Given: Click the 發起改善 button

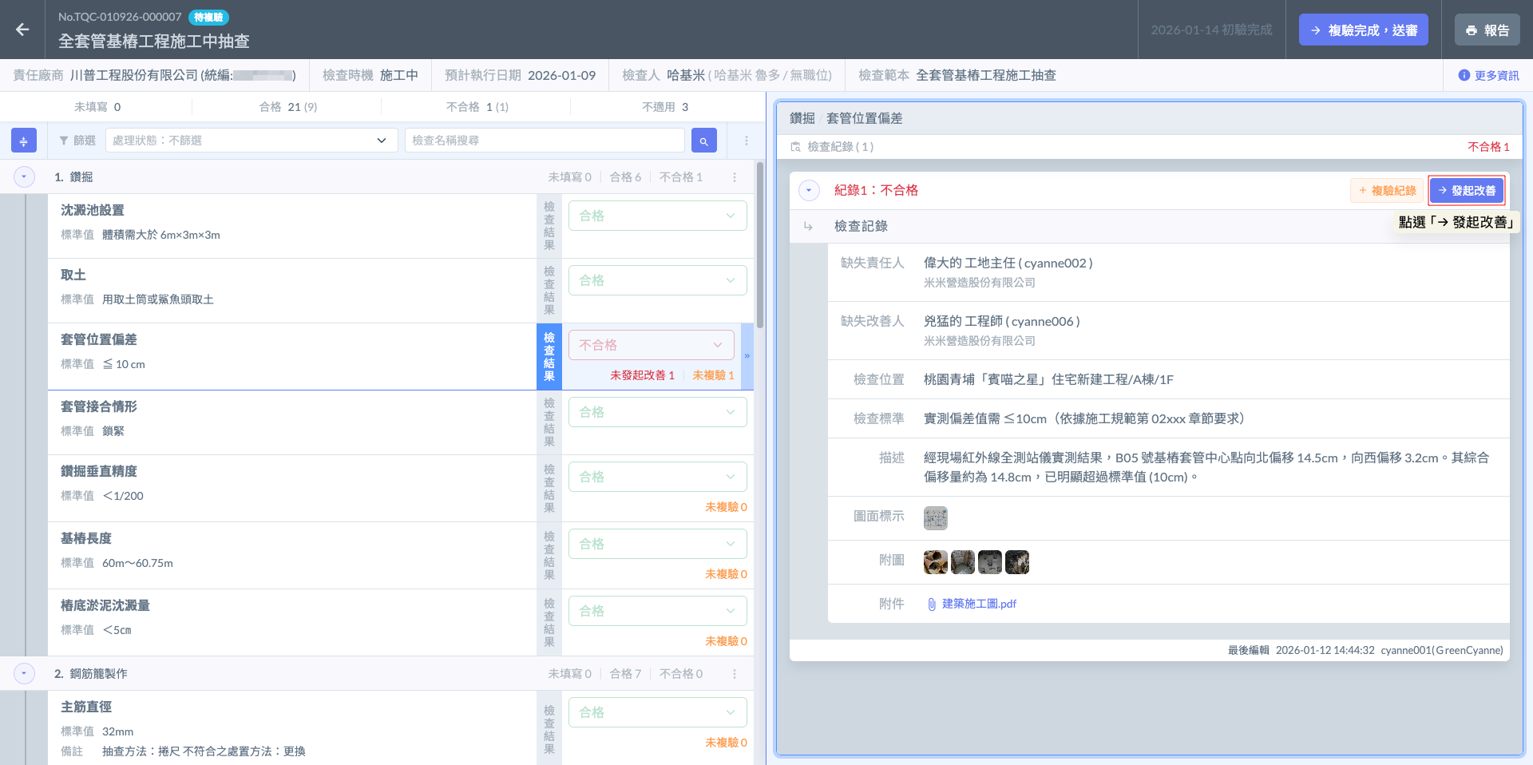Looking at the screenshot, I should pos(1466,191).
